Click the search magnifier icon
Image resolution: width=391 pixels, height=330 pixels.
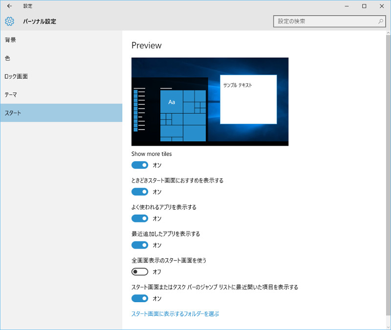pyautogui.click(x=381, y=22)
